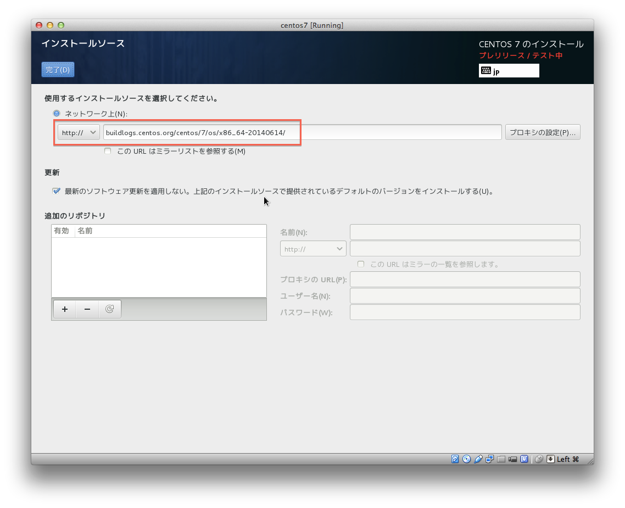Expand the jp keyboard layout selector
This screenshot has height=508, width=625.
(509, 70)
